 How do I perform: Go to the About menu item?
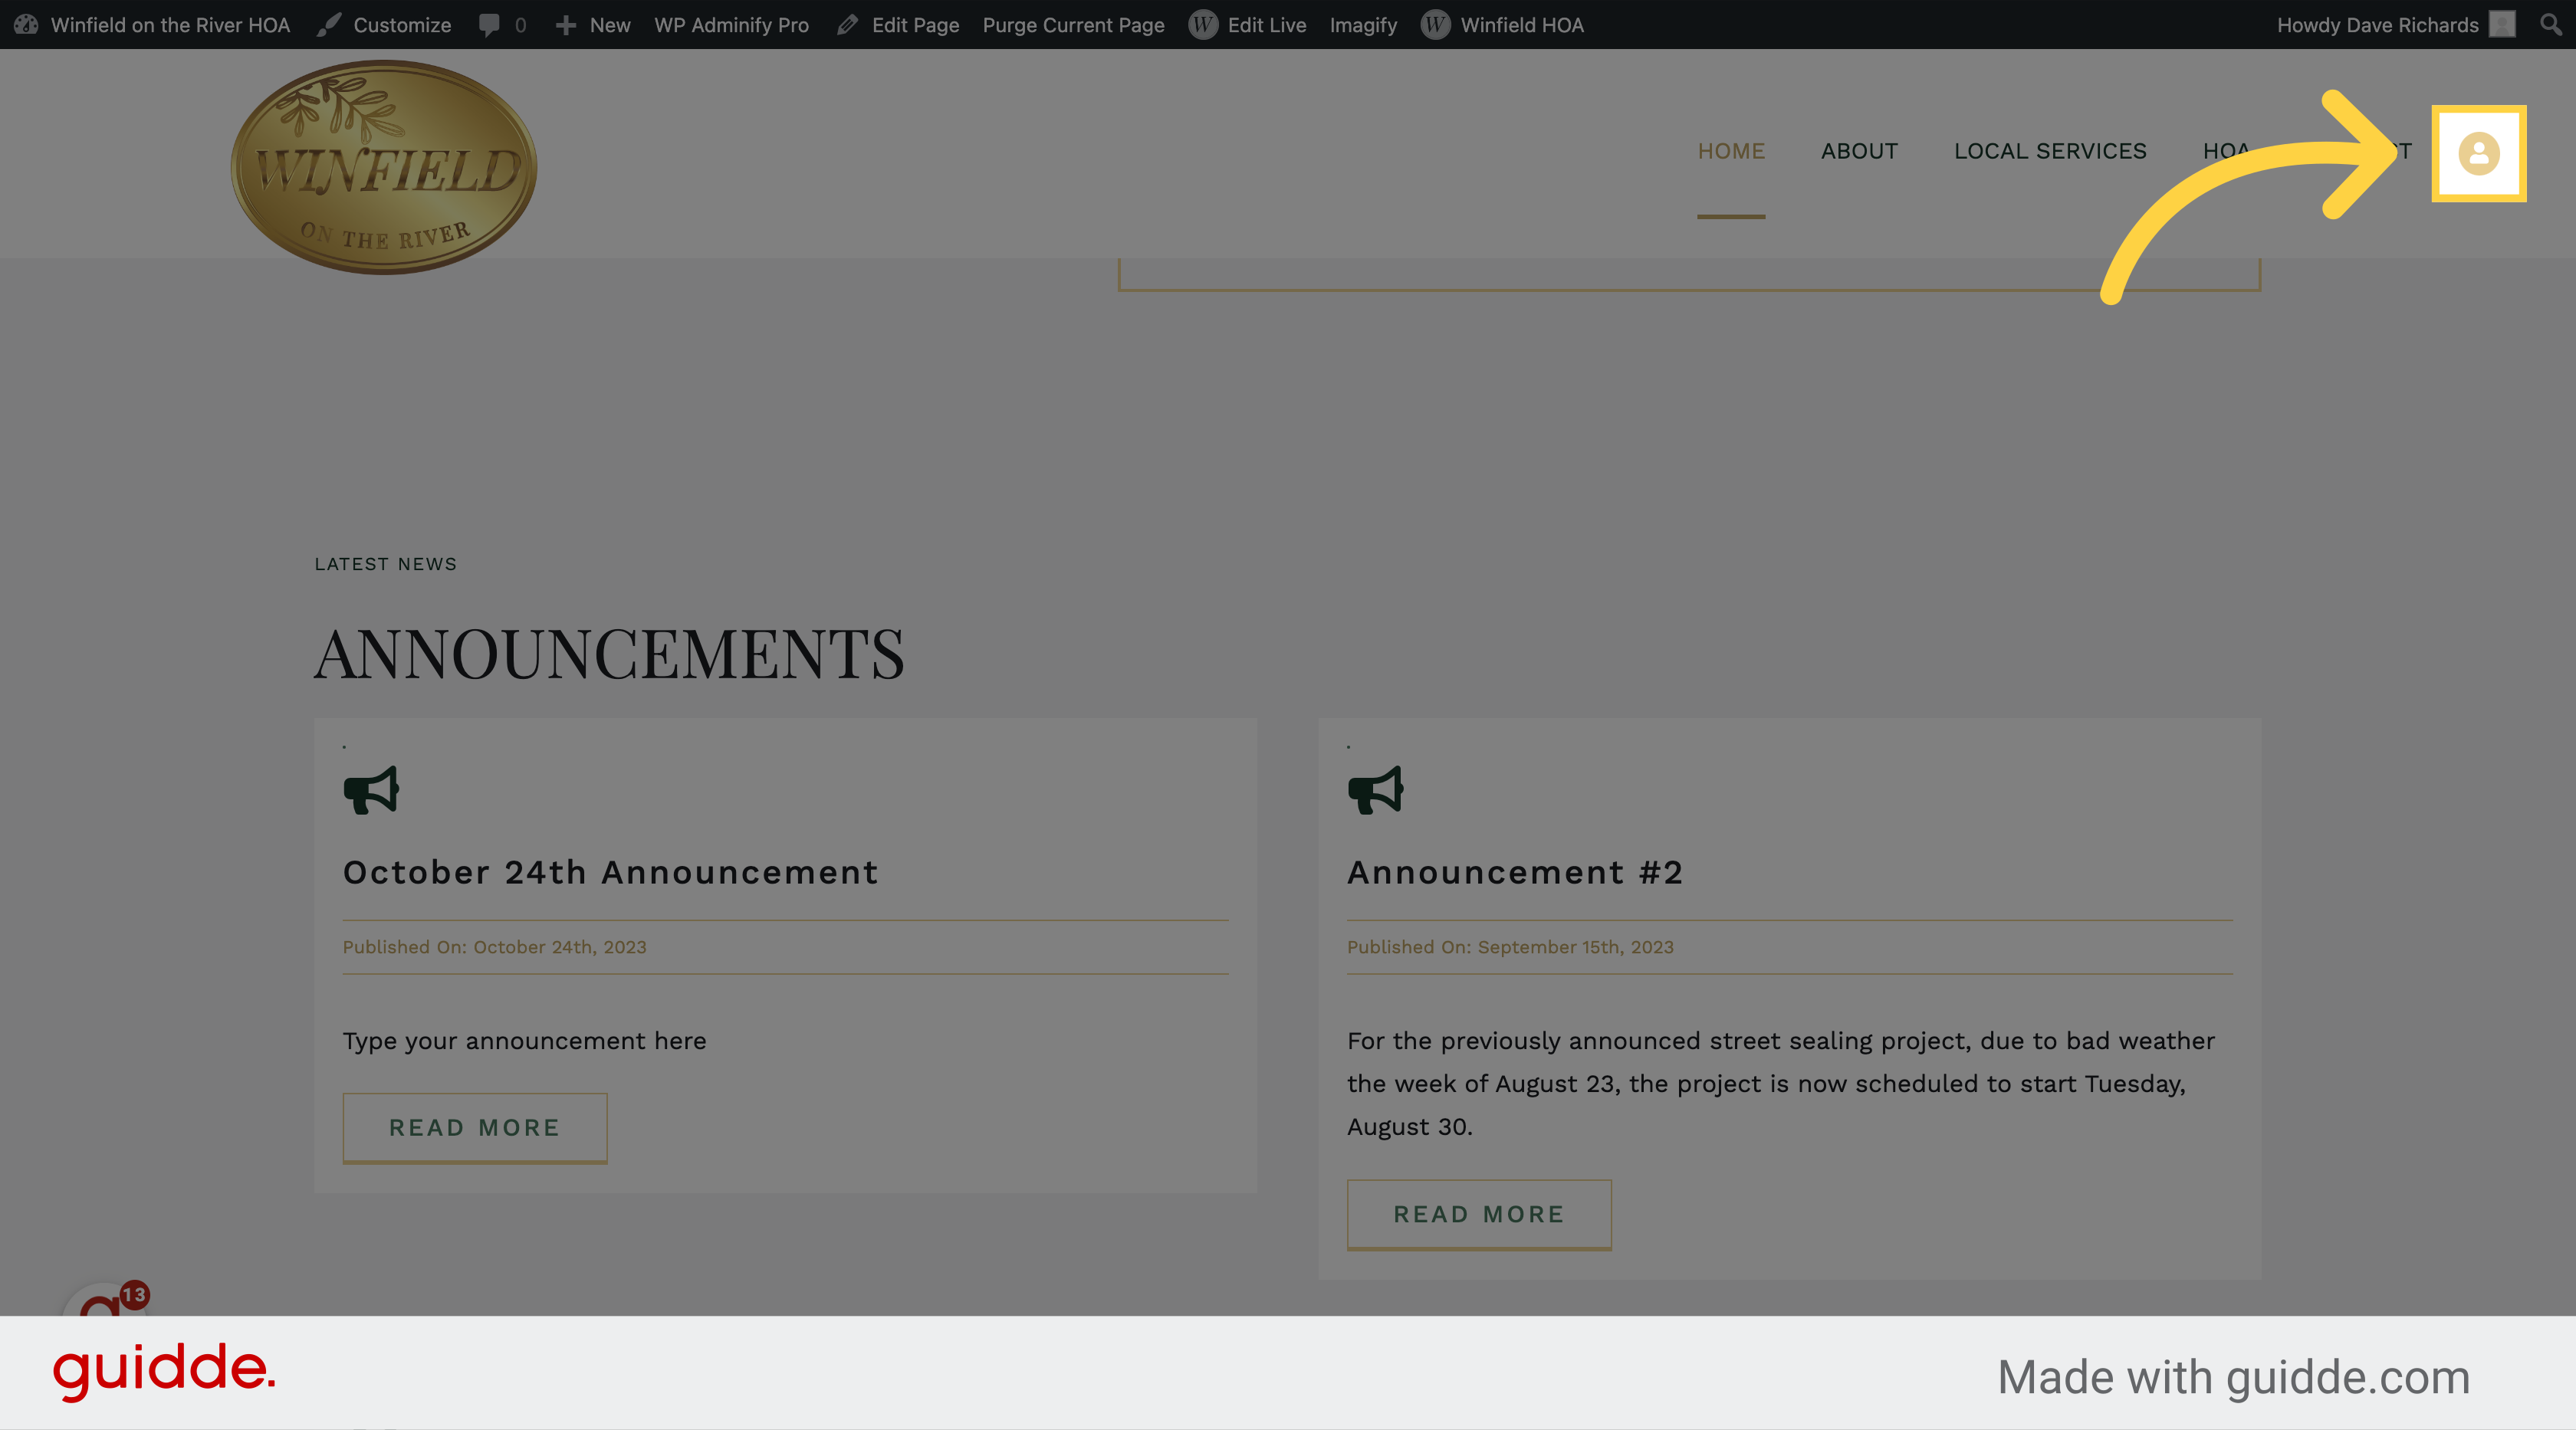click(1859, 151)
